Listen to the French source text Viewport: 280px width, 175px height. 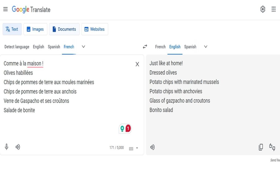[x=18, y=147]
